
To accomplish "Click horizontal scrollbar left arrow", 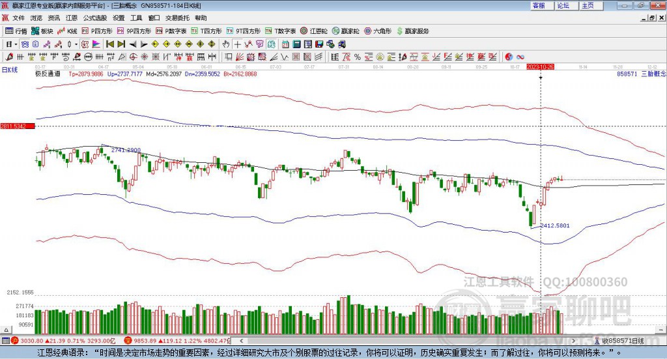I will 241,341.
